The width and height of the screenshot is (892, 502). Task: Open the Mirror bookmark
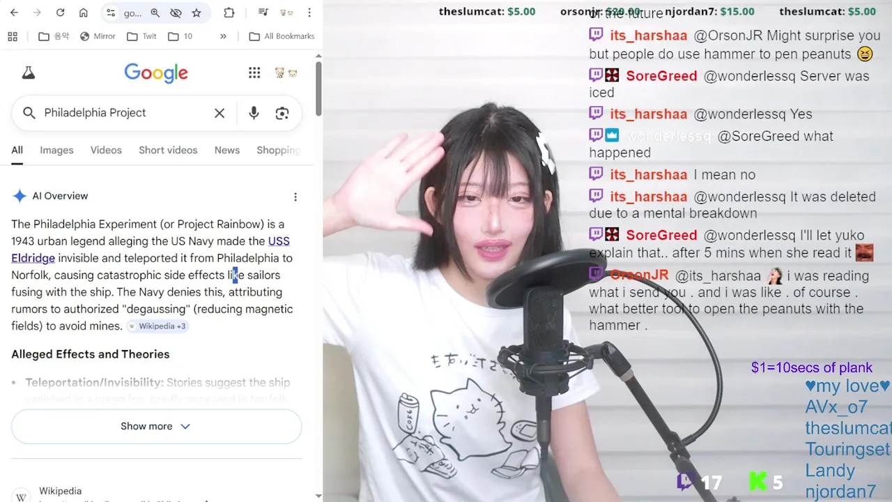coord(98,36)
